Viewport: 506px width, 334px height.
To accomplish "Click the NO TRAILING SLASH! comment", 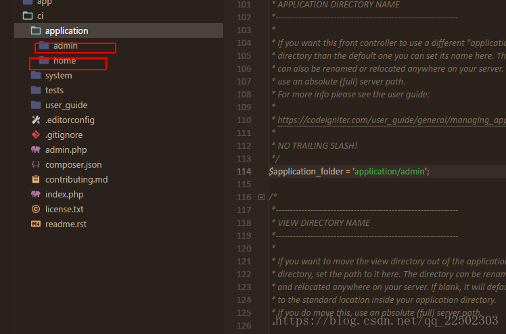I will [x=317, y=146].
